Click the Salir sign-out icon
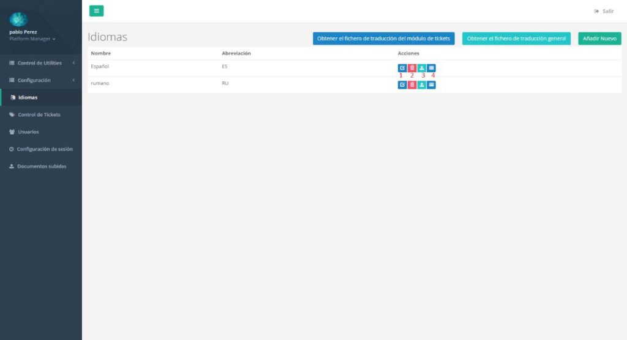627x340 pixels. (596, 11)
